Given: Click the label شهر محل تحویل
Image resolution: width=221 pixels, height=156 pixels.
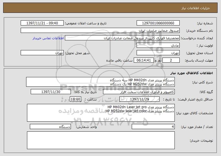Looking at the screenshot, I should (x=77, y=53).
